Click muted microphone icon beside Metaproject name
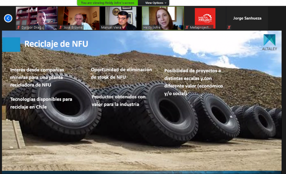This screenshot has height=174, width=286. pos(187,28)
